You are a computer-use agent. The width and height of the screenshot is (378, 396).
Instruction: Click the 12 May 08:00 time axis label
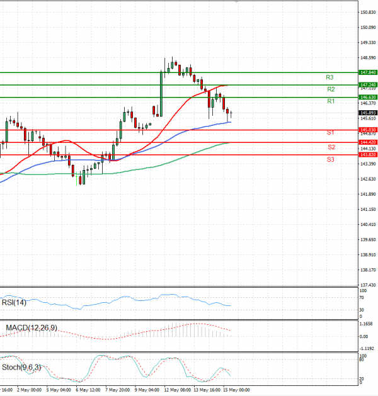click(x=178, y=390)
